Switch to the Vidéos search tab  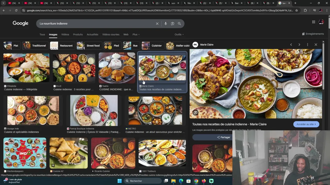click(65, 34)
